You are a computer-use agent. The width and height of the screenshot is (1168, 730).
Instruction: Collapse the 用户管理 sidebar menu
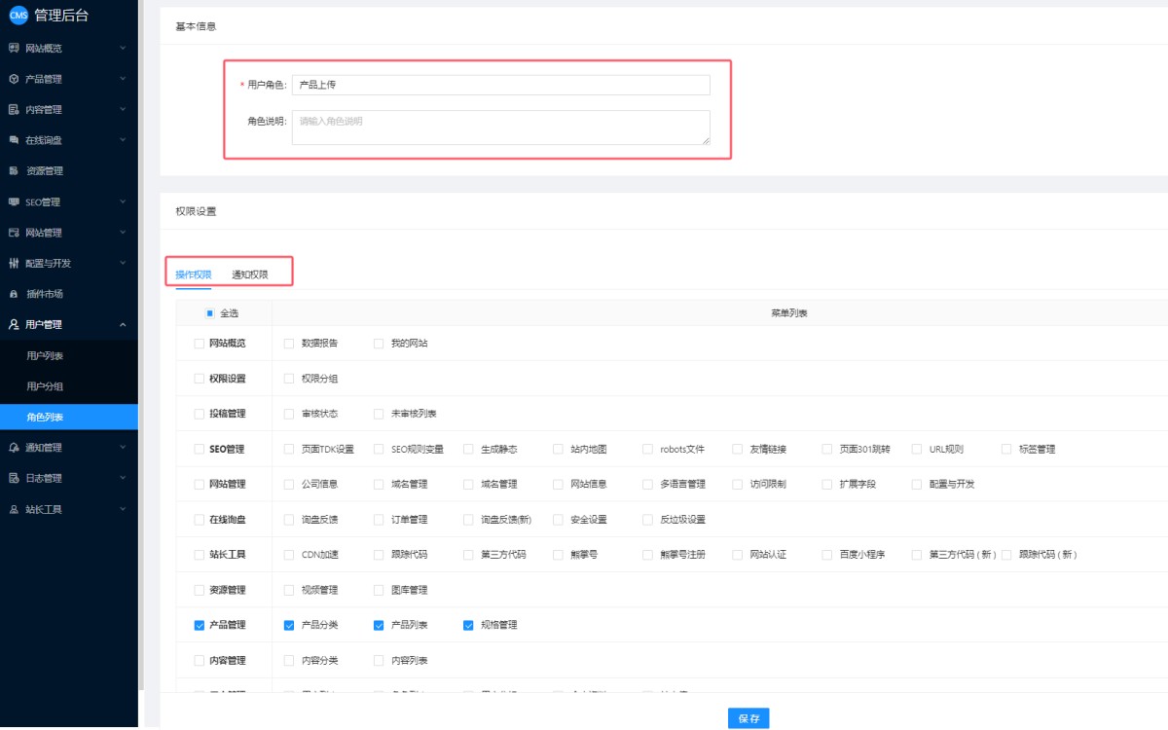pyautogui.click(x=123, y=325)
